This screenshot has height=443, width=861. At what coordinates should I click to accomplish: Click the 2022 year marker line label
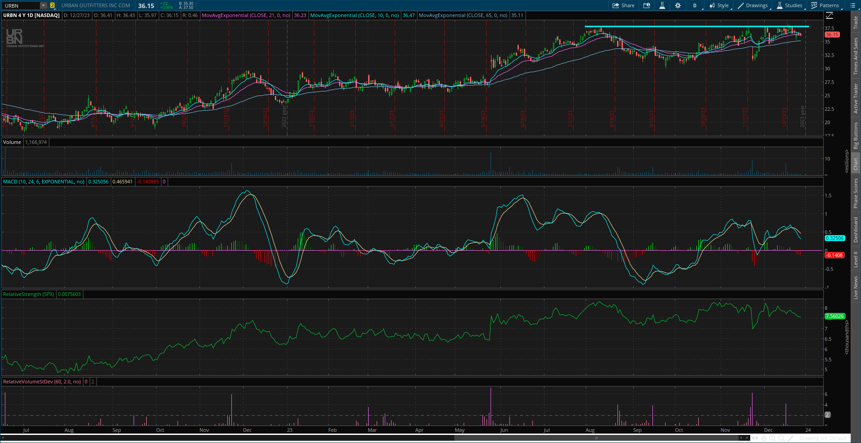click(284, 117)
